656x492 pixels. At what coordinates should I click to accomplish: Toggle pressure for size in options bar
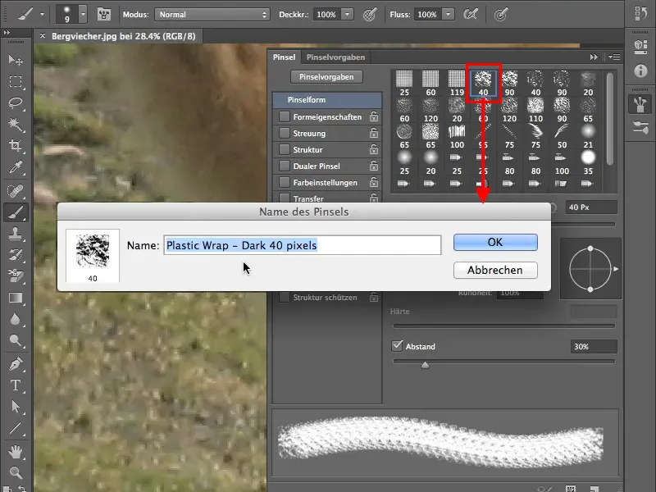501,15
